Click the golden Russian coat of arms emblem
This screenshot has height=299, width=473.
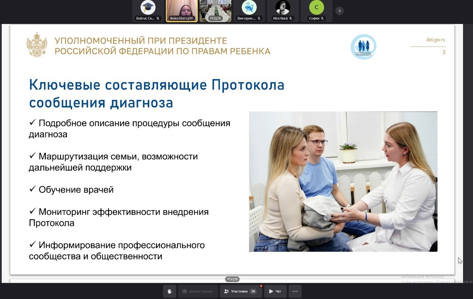coord(37,45)
